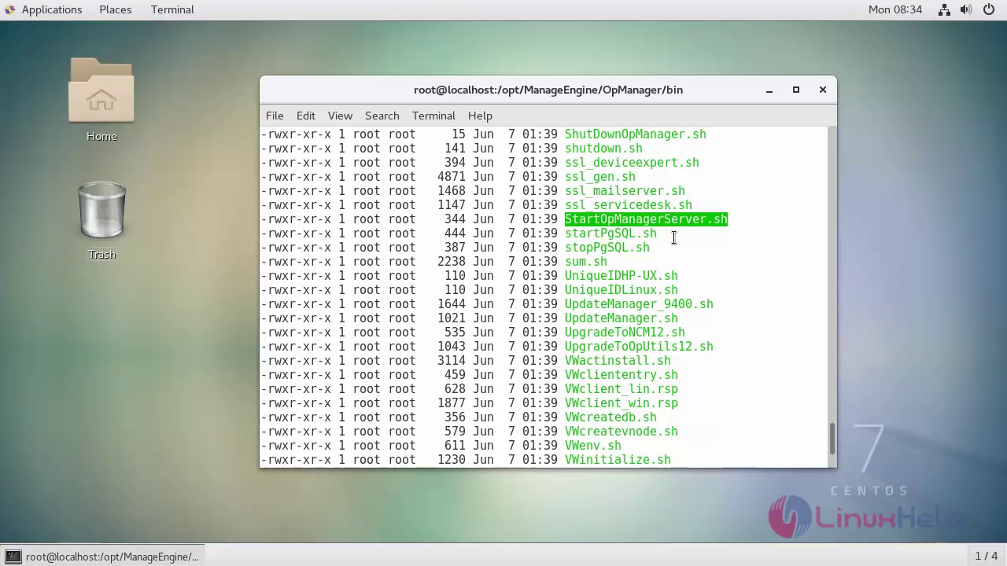Open the Home folder desktop icon
This screenshot has height=566, width=1007.
[x=101, y=91]
